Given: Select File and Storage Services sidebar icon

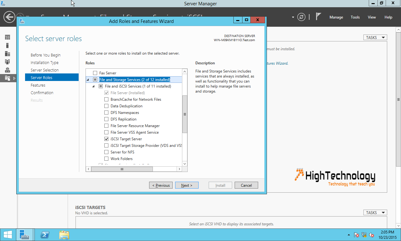Looking at the screenshot, I should point(8,78).
